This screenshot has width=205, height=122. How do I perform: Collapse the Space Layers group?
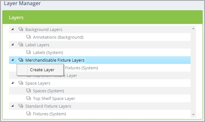(x=12, y=83)
